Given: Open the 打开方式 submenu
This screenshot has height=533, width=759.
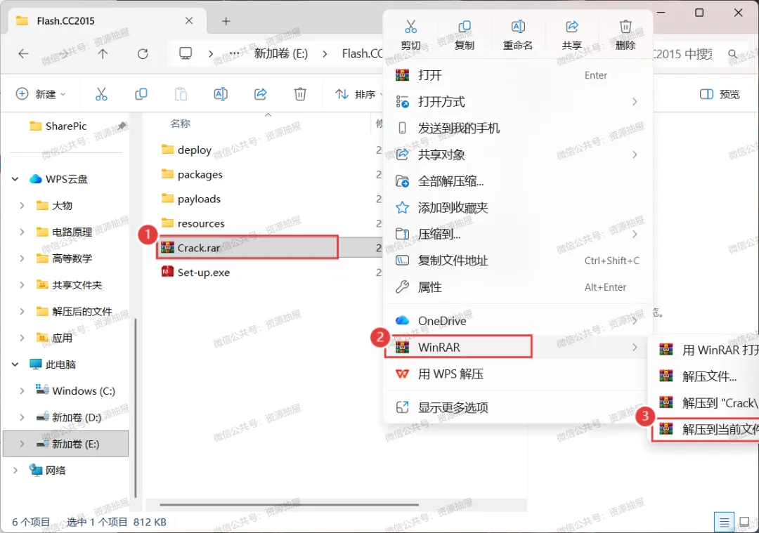Looking at the screenshot, I should click(518, 102).
